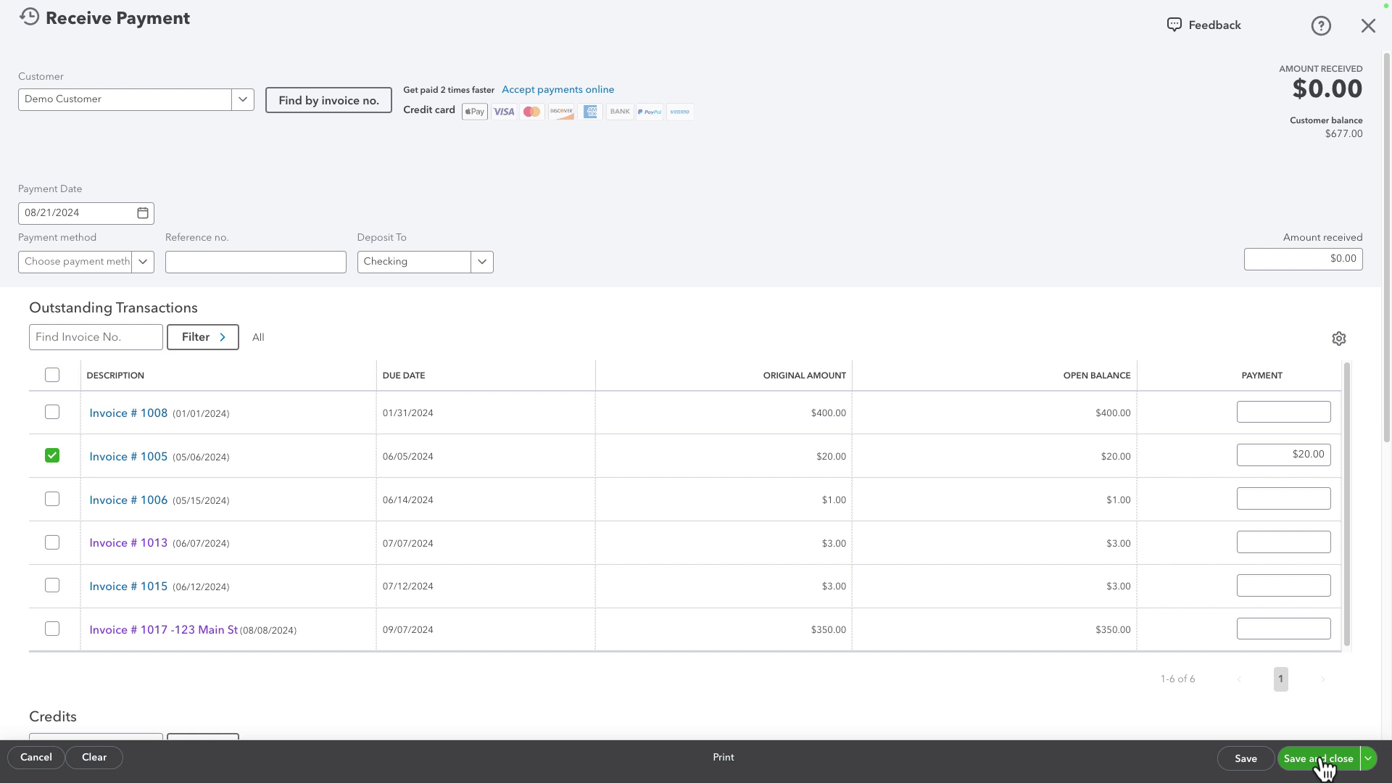Open Invoice # 1013 link
Viewport: 1392px width, 783px height.
pos(128,543)
